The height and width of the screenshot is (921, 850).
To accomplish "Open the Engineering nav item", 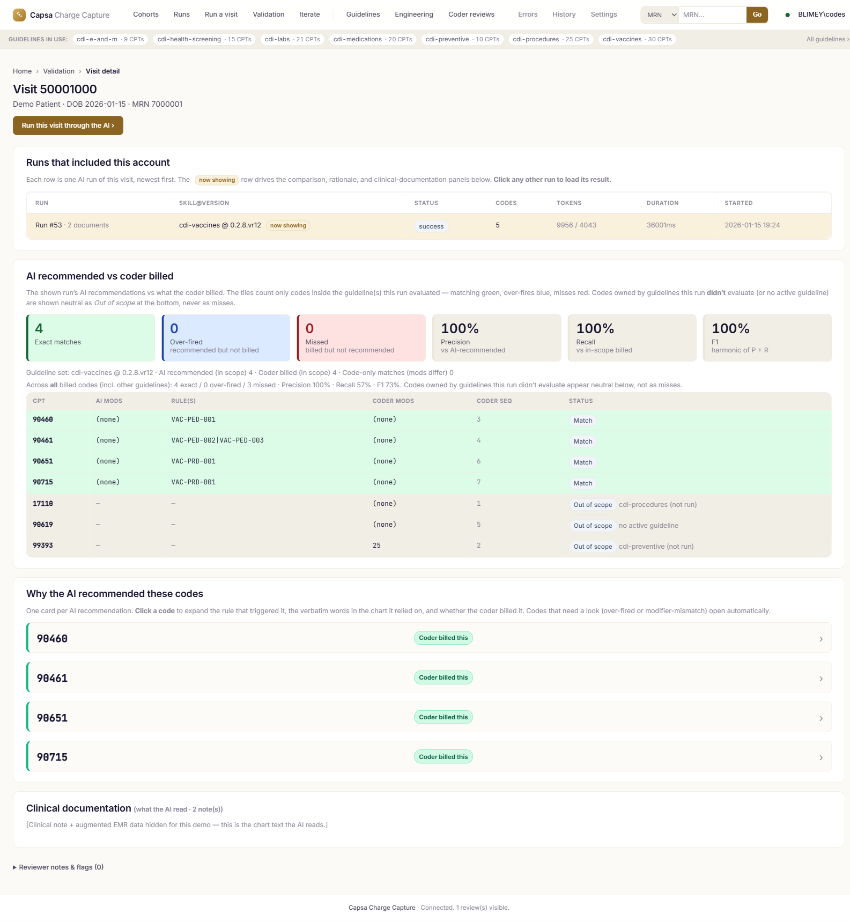I will (x=414, y=14).
